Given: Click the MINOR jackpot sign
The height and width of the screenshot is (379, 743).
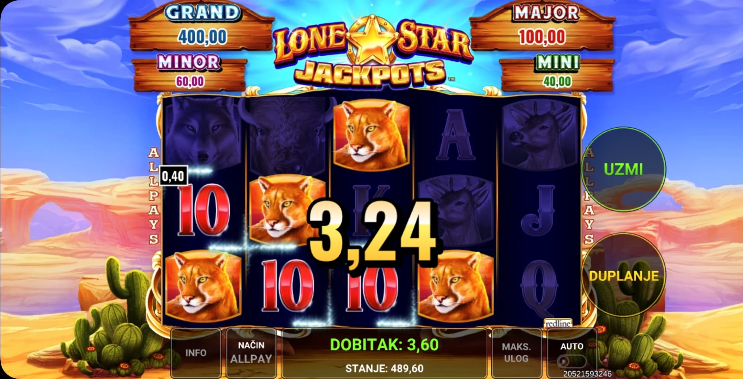Looking at the screenshot, I should tap(190, 73).
